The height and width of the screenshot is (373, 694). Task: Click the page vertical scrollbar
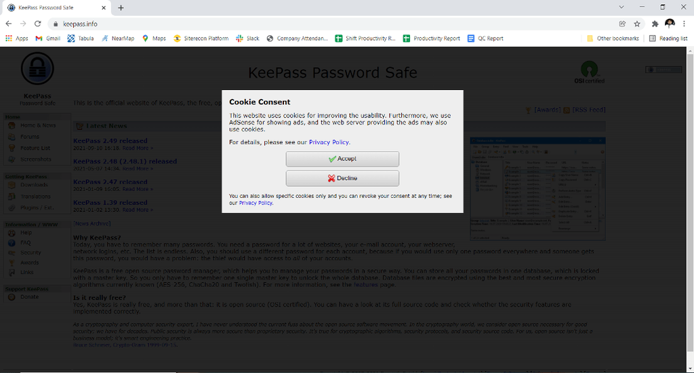690,203
